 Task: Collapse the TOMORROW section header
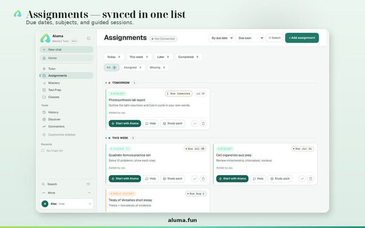[120, 83]
